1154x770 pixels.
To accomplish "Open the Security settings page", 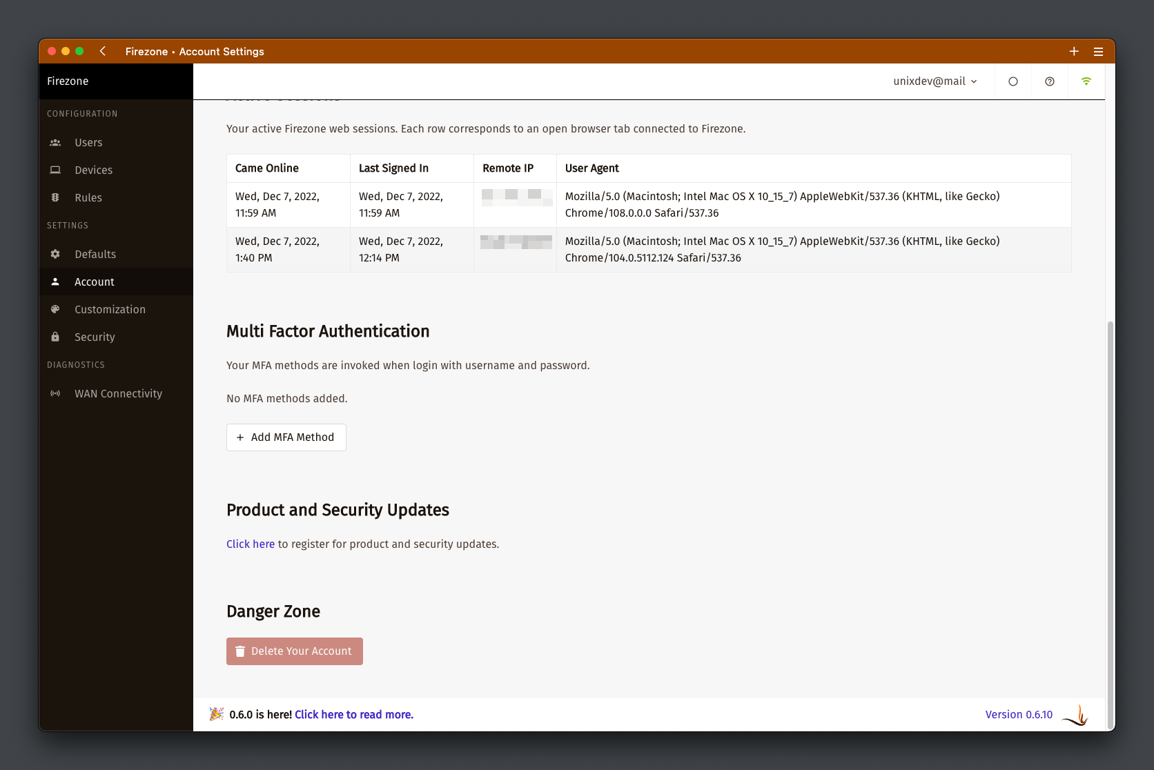I will pyautogui.click(x=116, y=337).
